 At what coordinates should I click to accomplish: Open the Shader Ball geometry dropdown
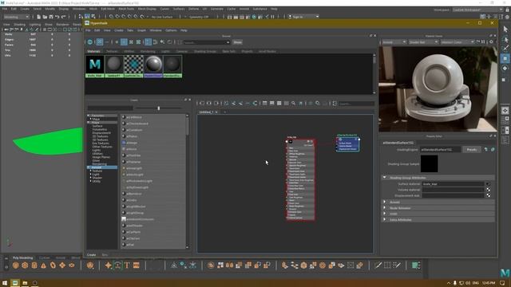pyautogui.click(x=423, y=42)
